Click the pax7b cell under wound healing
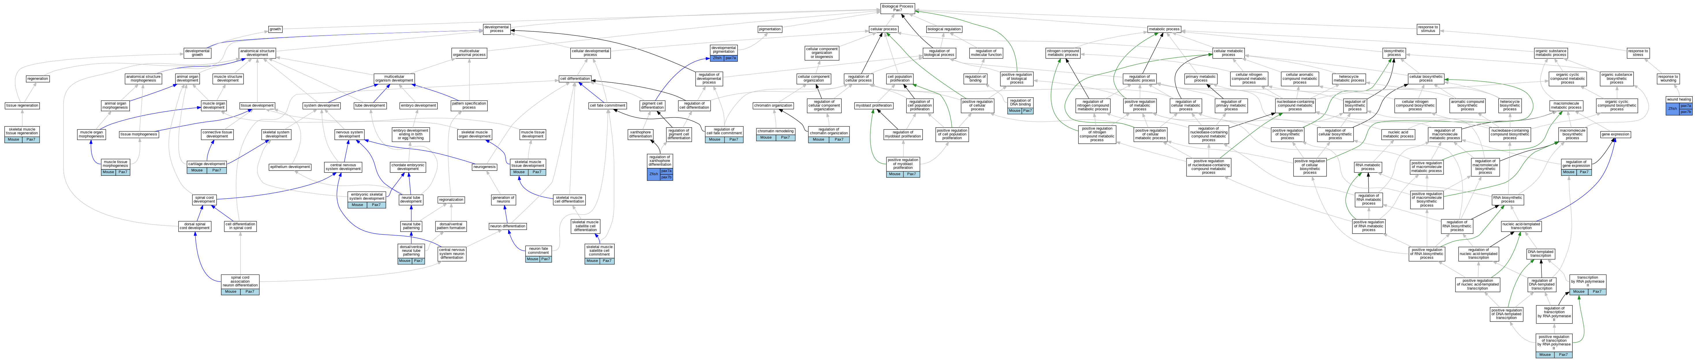1697x361 pixels. 1685,112
